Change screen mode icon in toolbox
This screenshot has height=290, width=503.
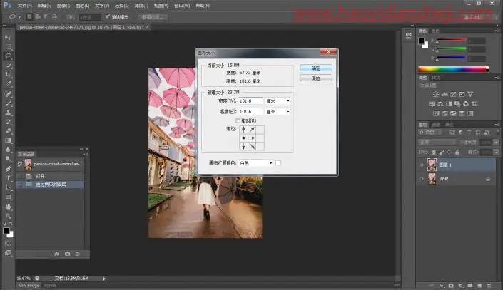click(x=8, y=253)
